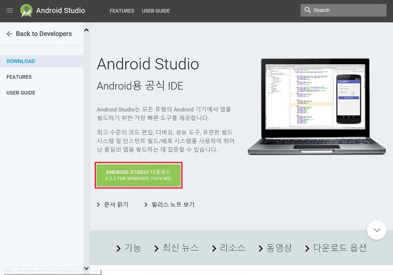Click the back arrow beside Back to Developers
Screen dimensions: 393x275
tap(9, 34)
